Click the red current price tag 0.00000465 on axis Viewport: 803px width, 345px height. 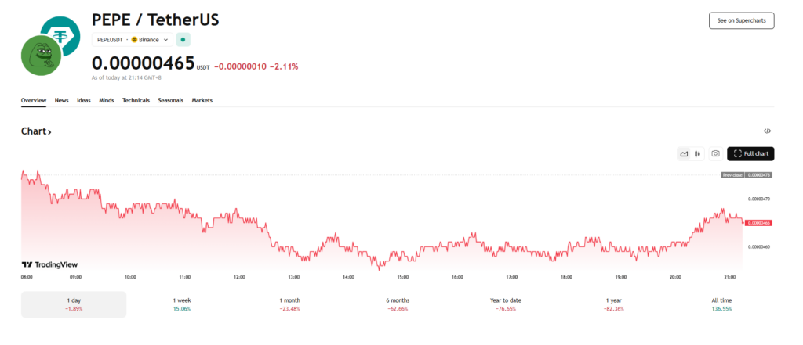(759, 223)
